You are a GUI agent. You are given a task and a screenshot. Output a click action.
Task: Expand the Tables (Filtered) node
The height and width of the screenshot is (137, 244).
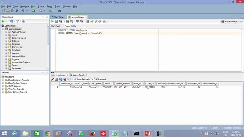tap(6, 32)
